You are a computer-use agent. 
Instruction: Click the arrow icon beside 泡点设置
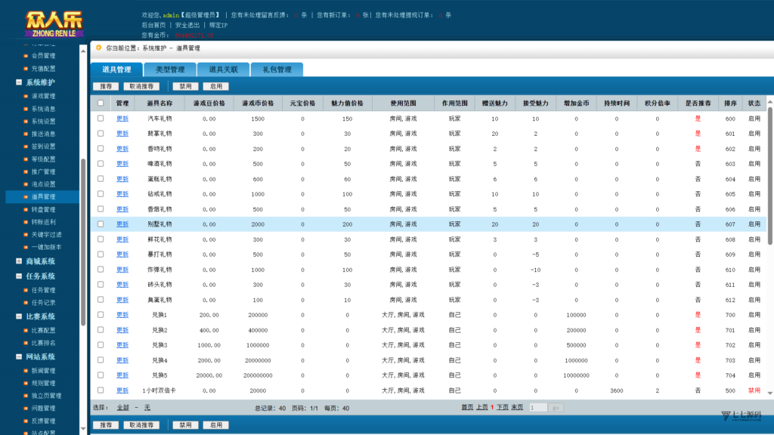point(26,184)
